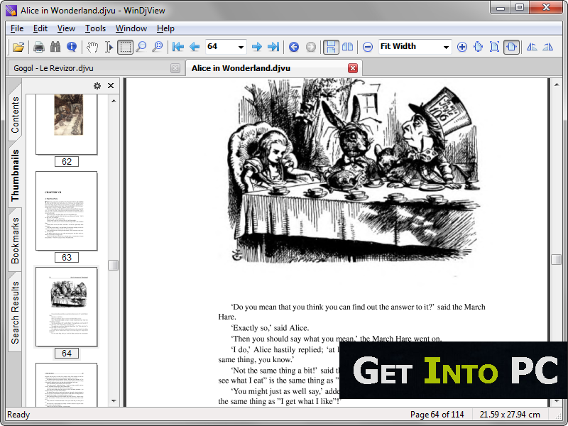Image resolution: width=568 pixels, height=426 pixels.
Task: Switch to the Gogol - Le Revizor.djvu tab
Action: tap(95, 68)
